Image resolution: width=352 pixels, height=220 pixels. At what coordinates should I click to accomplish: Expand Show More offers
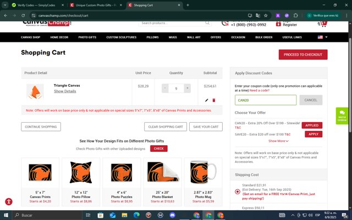[x=278, y=141]
